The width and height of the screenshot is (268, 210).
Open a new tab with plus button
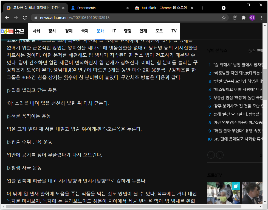(202, 8)
